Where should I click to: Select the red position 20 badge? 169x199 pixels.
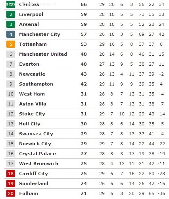coord(11,193)
